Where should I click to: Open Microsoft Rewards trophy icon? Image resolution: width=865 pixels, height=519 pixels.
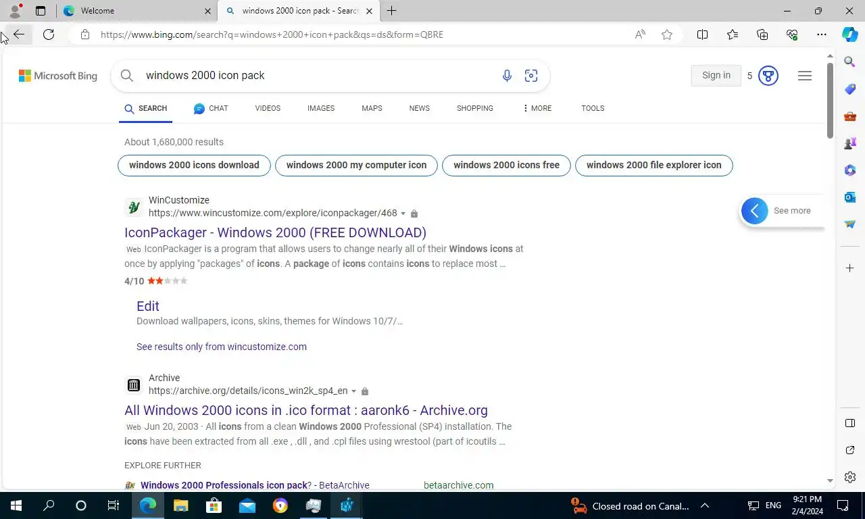coord(768,76)
